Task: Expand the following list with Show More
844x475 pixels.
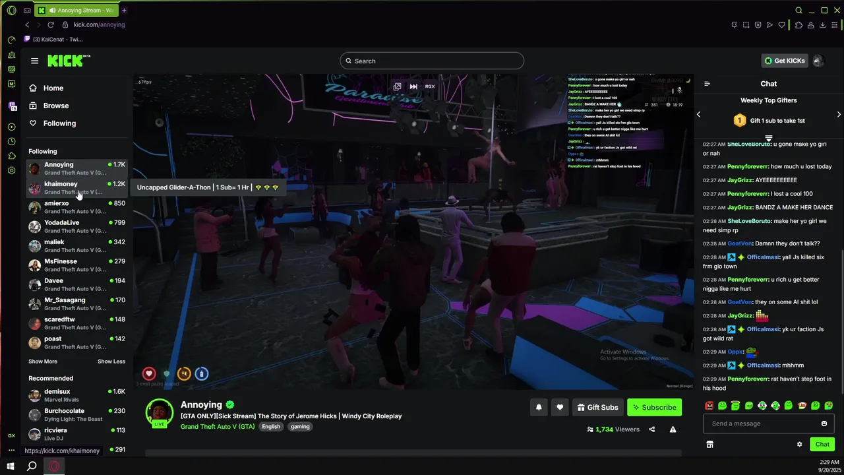Action: point(43,362)
